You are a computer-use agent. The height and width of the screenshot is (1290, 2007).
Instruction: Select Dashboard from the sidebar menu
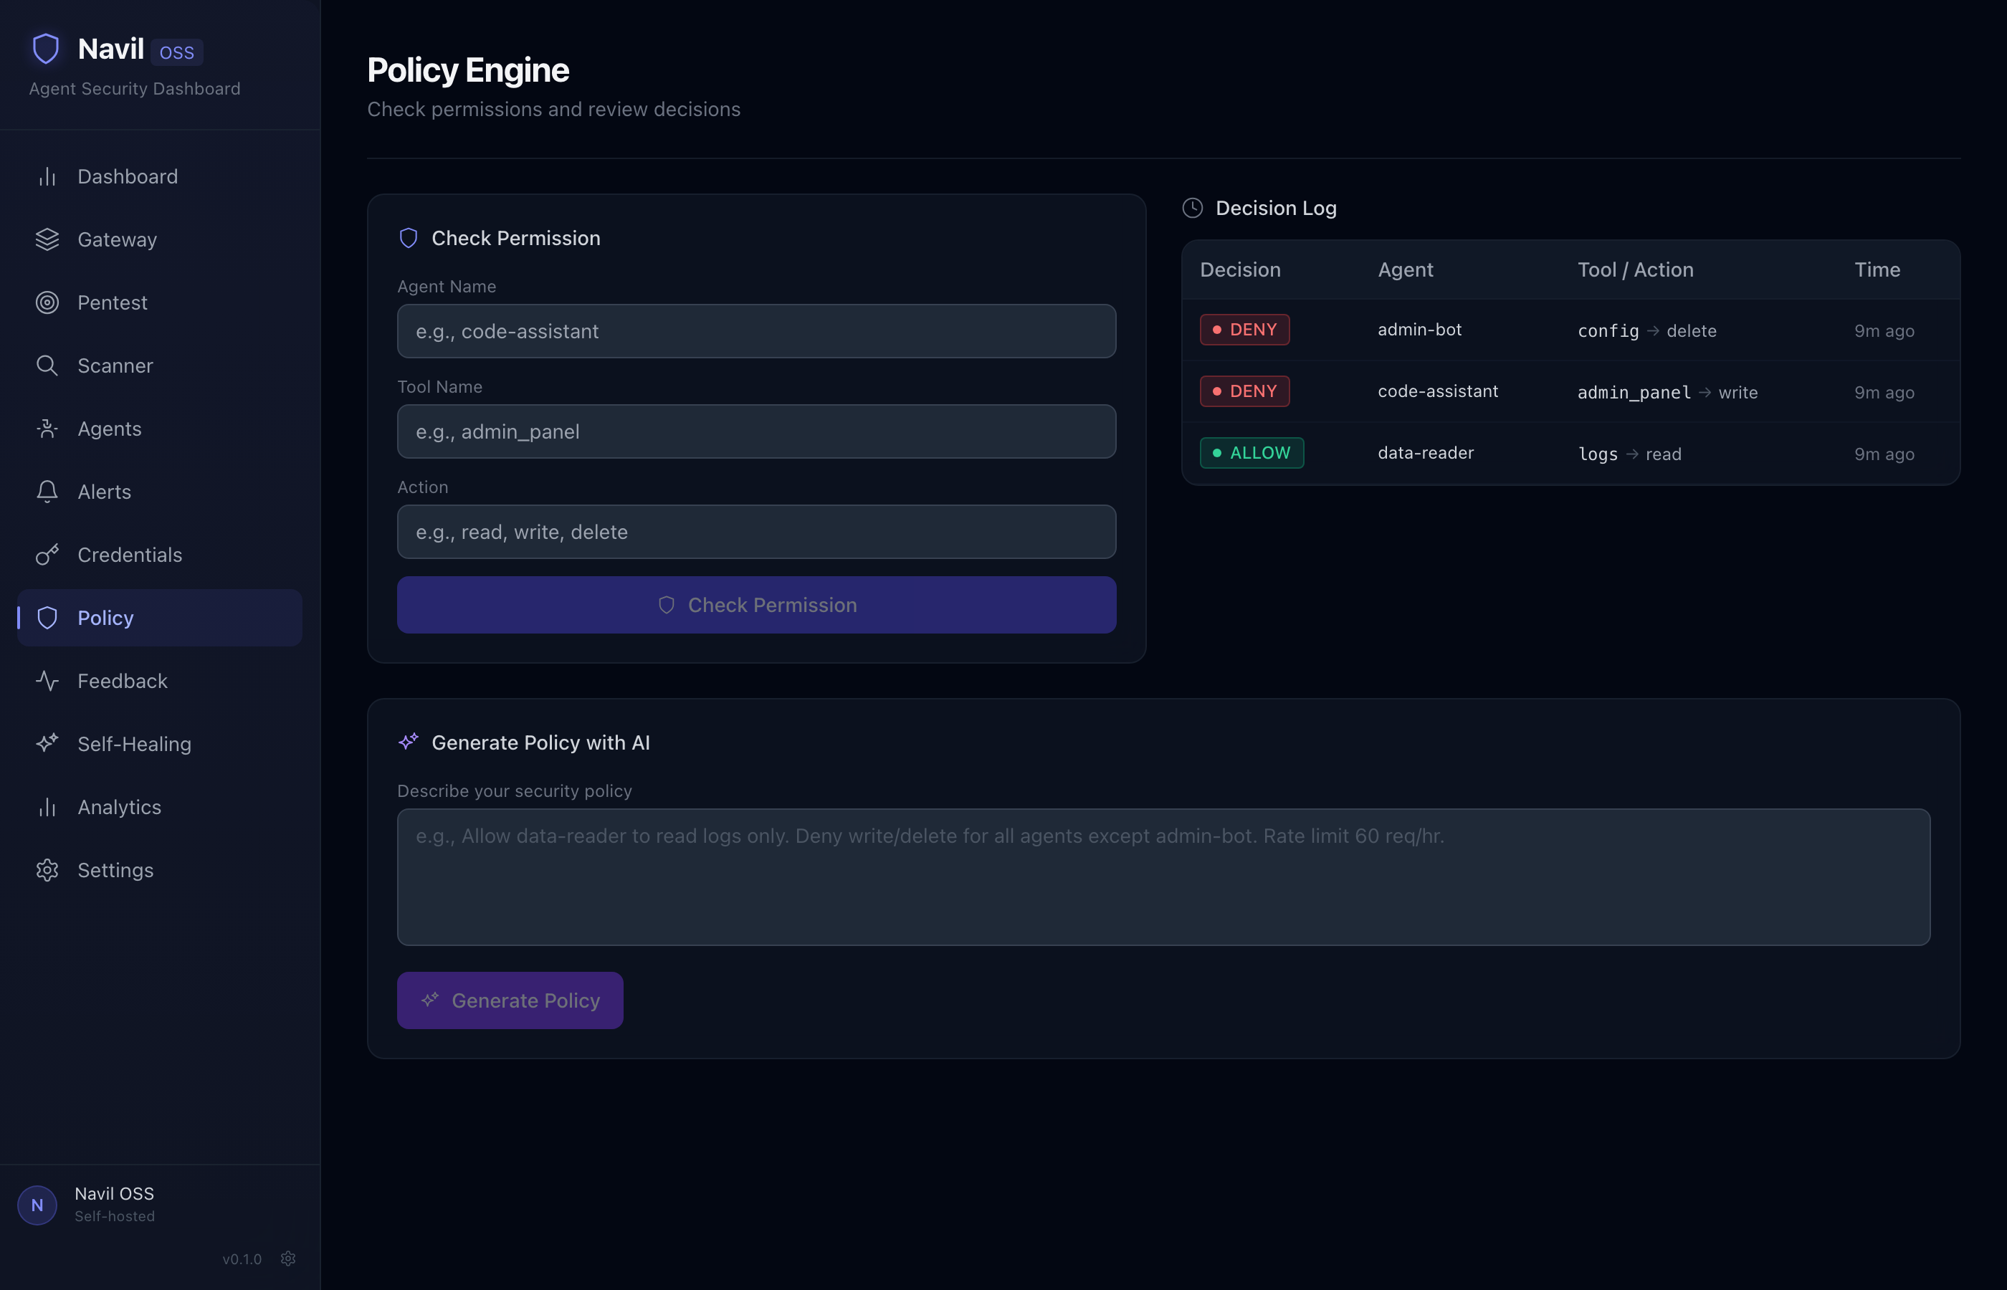[x=128, y=176]
